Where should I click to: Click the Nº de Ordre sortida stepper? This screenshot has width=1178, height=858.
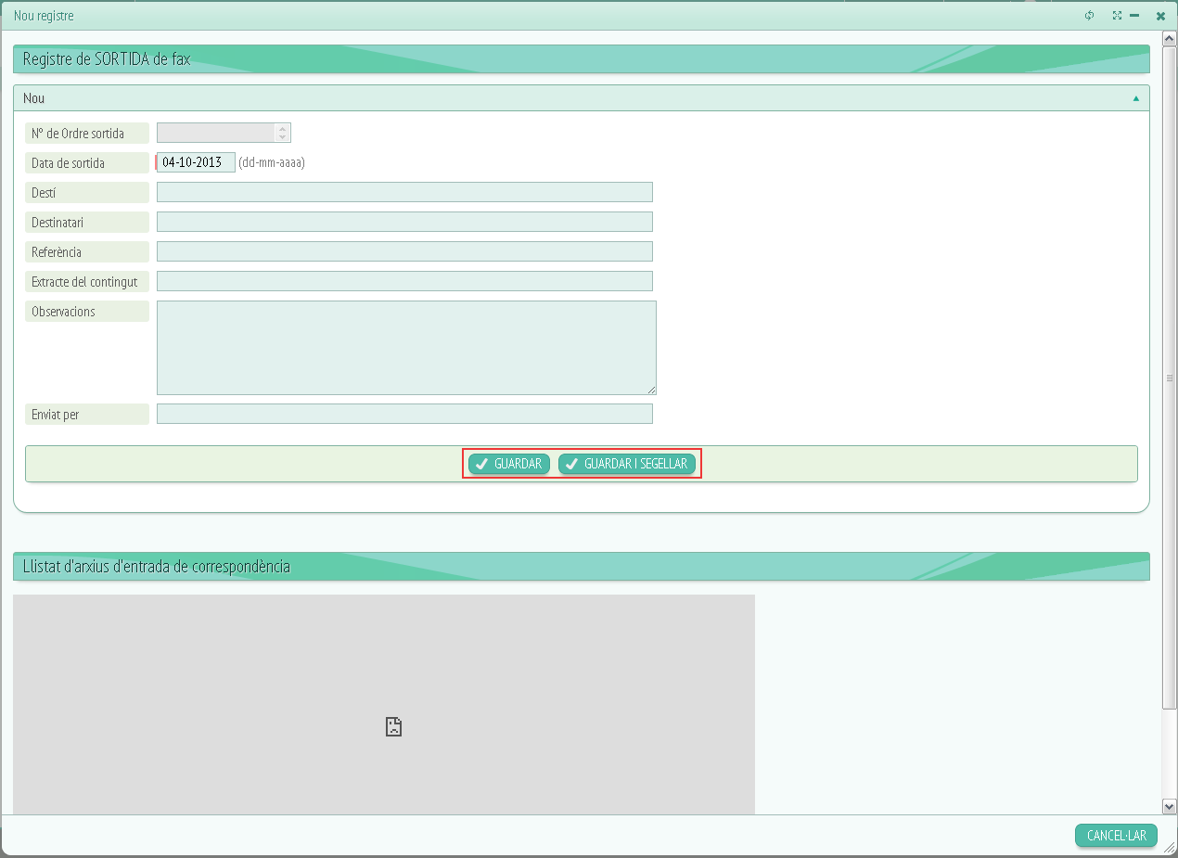[x=282, y=133]
